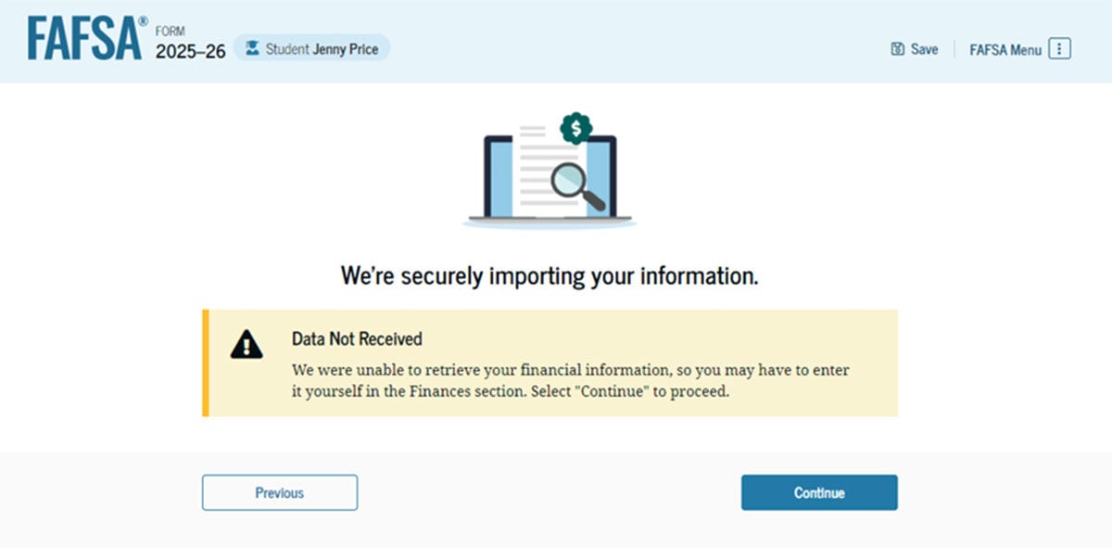Image resolution: width=1112 pixels, height=548 pixels.
Task: Click the Data Not Received heading
Action: tap(357, 338)
